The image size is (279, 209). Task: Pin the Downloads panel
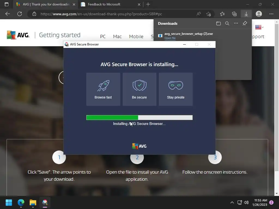click(x=245, y=23)
